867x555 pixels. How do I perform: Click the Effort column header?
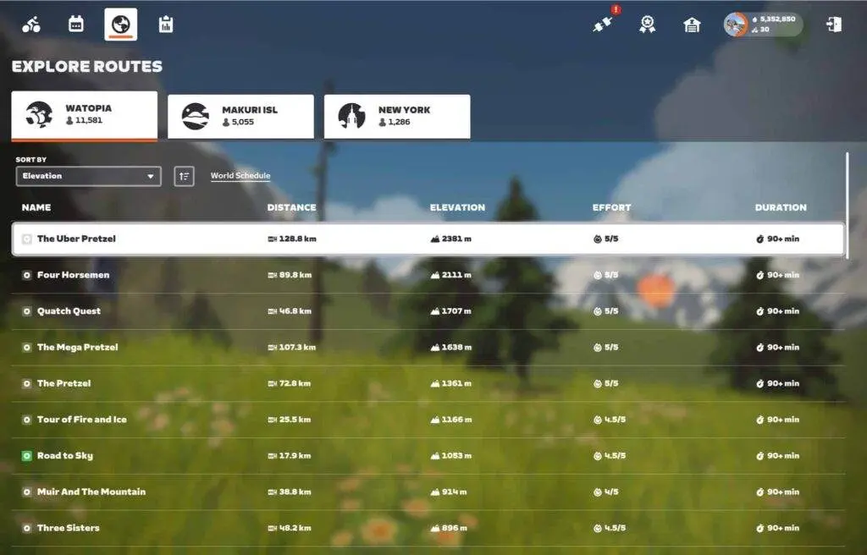tap(611, 207)
